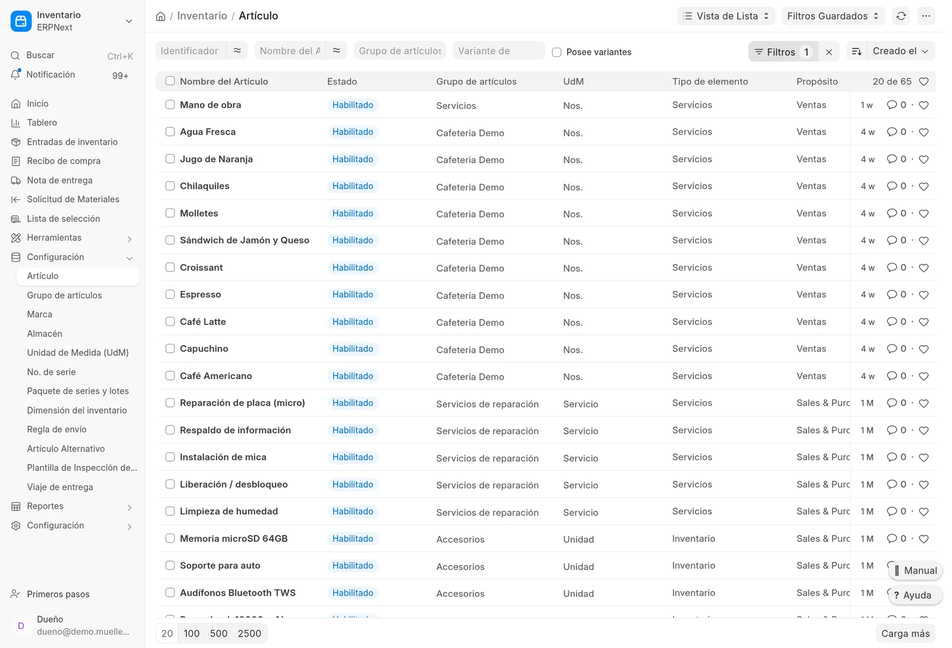
Task: Check the Mano de obra row
Action: click(x=170, y=105)
